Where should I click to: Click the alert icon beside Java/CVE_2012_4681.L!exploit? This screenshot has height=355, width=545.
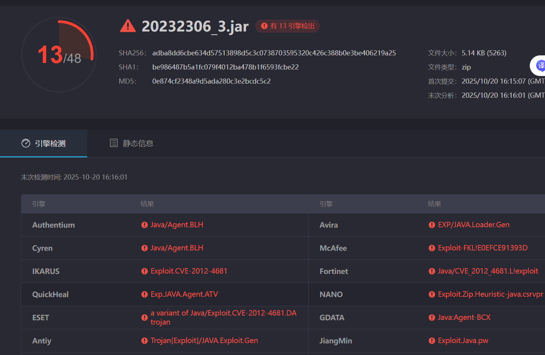432,271
